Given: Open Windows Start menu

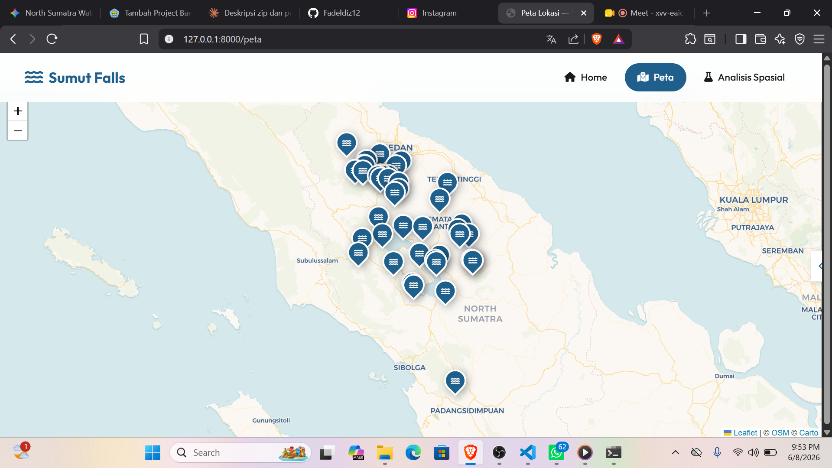Looking at the screenshot, I should point(153,452).
